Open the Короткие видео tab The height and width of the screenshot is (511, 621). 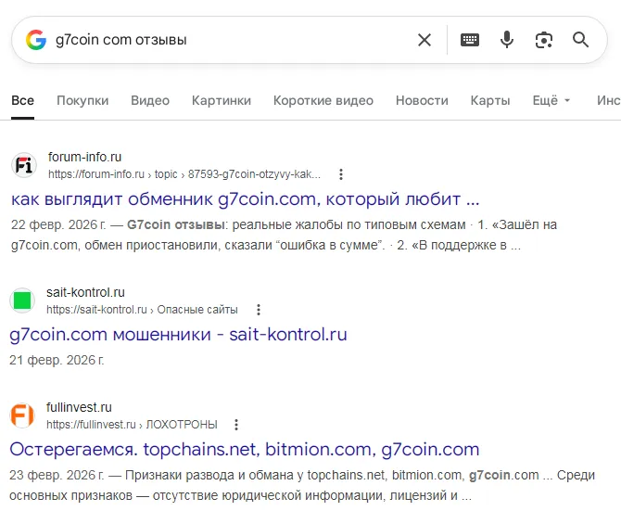(x=323, y=100)
